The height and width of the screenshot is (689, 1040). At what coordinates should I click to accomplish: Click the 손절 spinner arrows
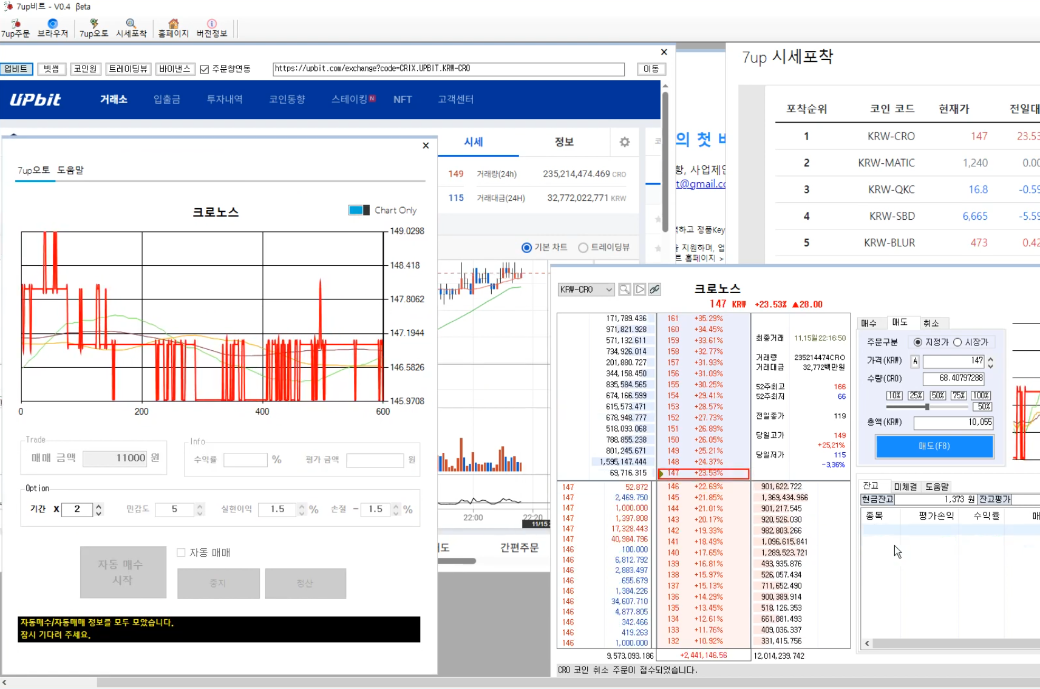pyautogui.click(x=396, y=509)
